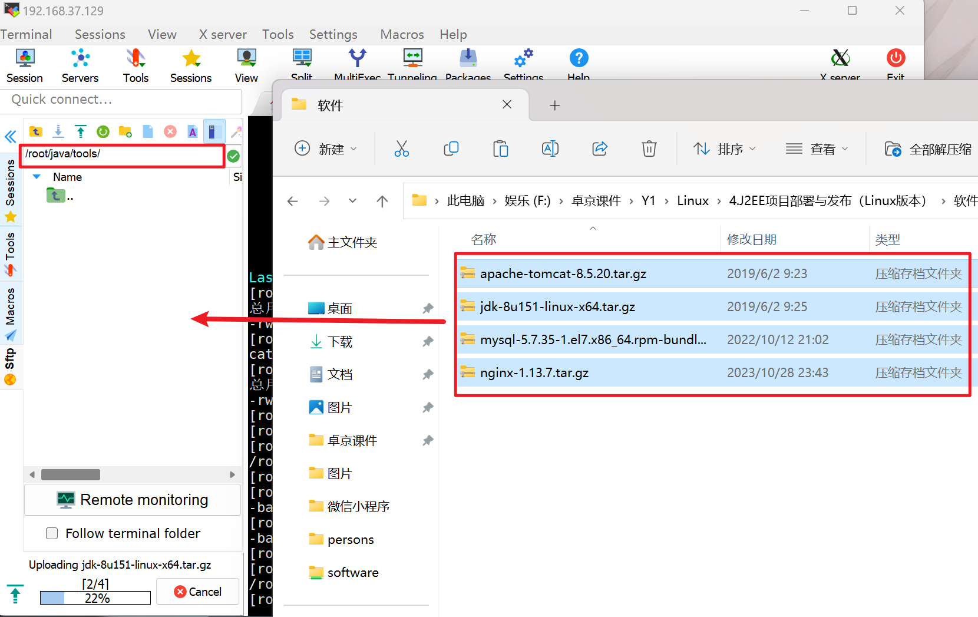Upload a file to the remote server
Viewport: 978px width, 617px height.
click(x=80, y=131)
